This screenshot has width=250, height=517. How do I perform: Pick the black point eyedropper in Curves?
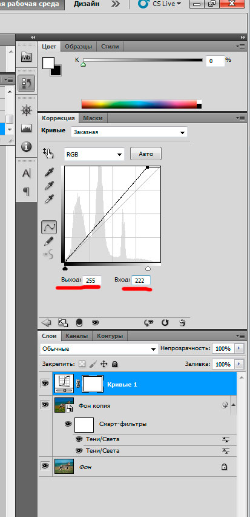(49, 172)
